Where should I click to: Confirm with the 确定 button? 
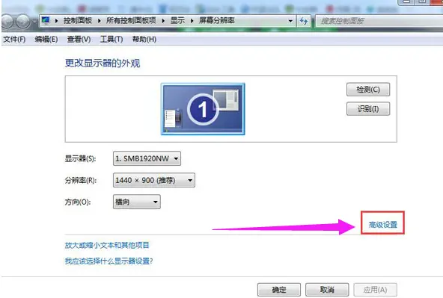279,290
